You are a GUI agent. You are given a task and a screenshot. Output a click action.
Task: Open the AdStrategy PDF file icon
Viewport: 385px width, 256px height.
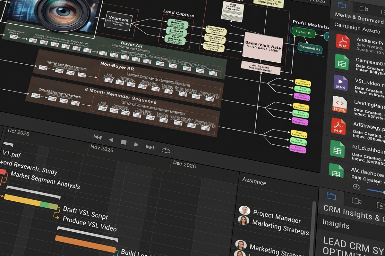(x=338, y=126)
